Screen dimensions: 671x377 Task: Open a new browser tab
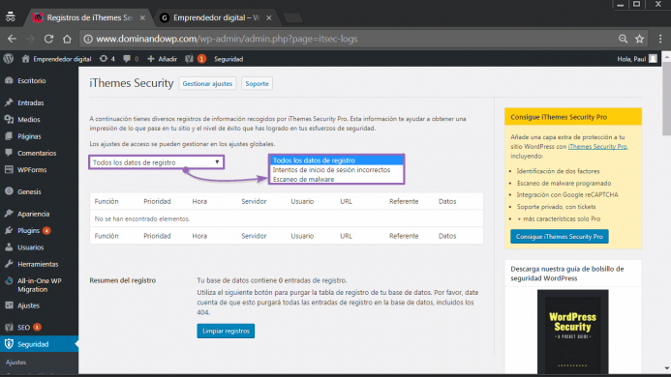coord(292,18)
